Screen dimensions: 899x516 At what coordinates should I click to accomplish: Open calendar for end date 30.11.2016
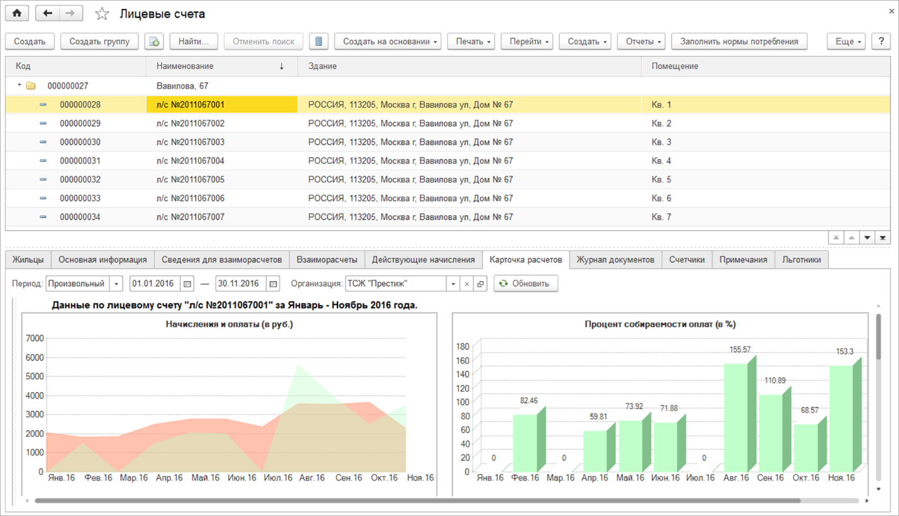click(x=273, y=284)
